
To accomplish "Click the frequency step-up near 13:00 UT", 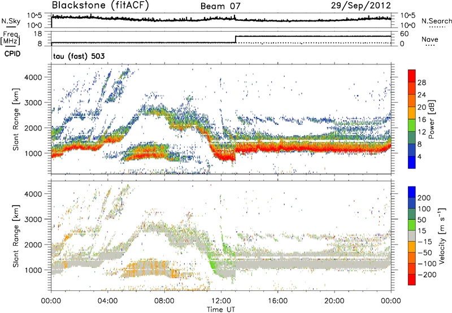I will 236,40.
